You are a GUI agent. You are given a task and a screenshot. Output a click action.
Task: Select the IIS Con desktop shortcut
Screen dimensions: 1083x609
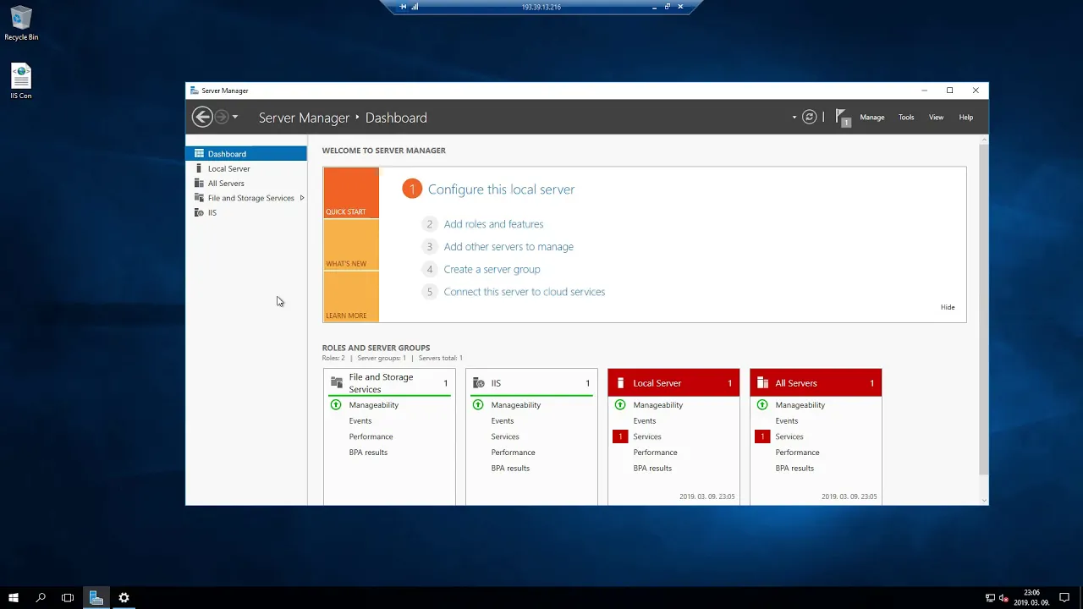point(21,82)
